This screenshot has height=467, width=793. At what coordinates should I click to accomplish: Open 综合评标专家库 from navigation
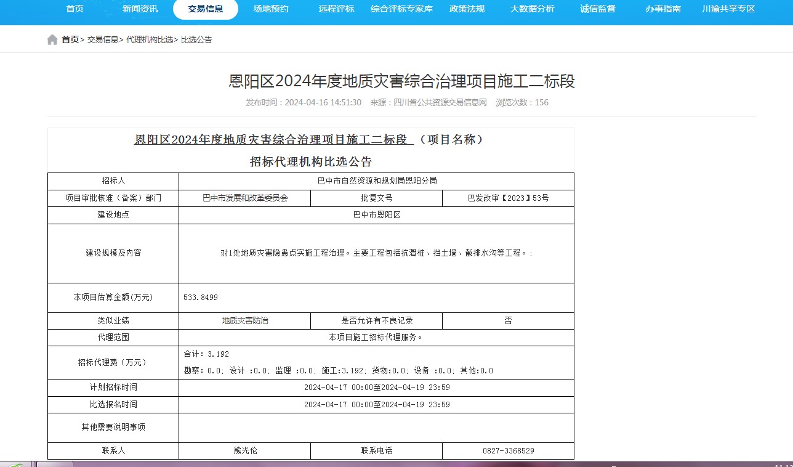[x=401, y=9]
